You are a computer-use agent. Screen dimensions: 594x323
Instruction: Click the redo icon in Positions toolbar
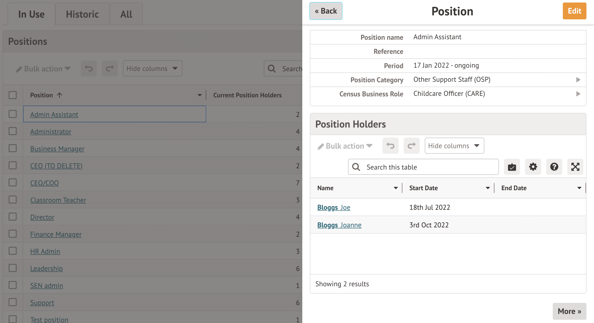(x=110, y=68)
